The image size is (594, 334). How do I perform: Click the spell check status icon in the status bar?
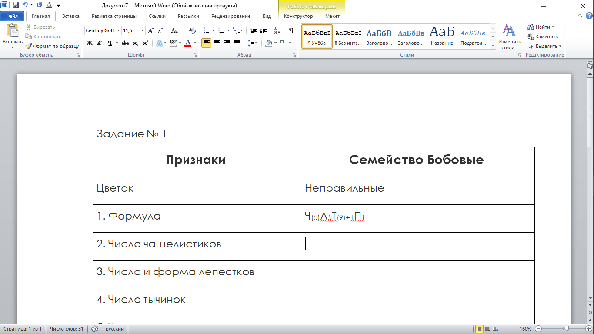[95, 329]
